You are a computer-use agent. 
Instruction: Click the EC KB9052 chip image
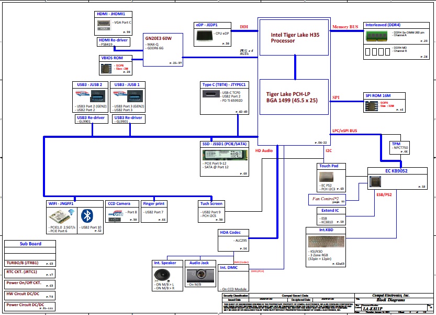[x=375, y=182]
